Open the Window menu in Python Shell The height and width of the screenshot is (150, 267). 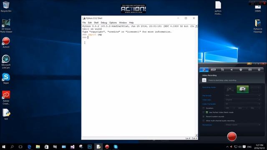(123, 22)
